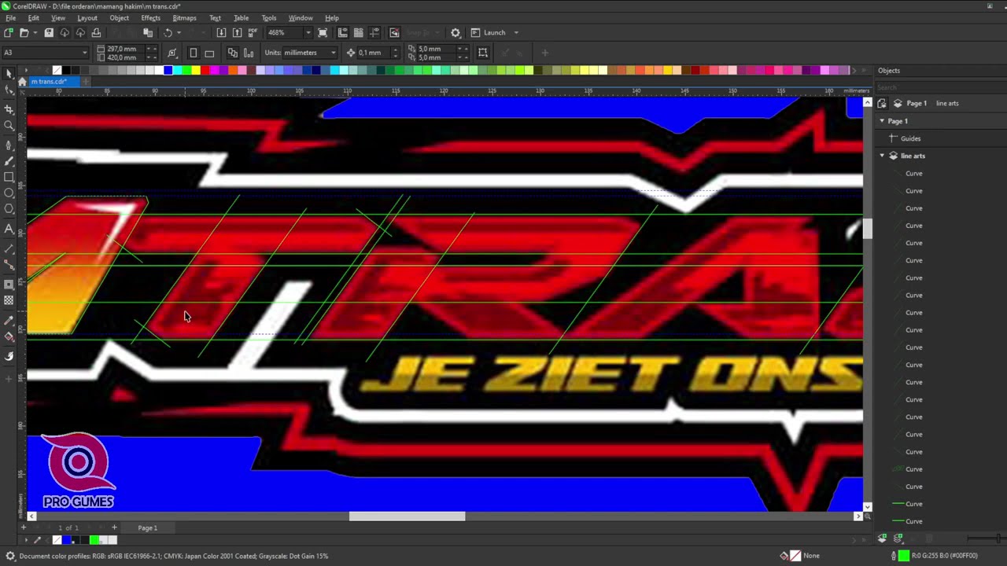Select the Crop tool
Screen dimensions: 1007x566
pyautogui.click(x=9, y=109)
